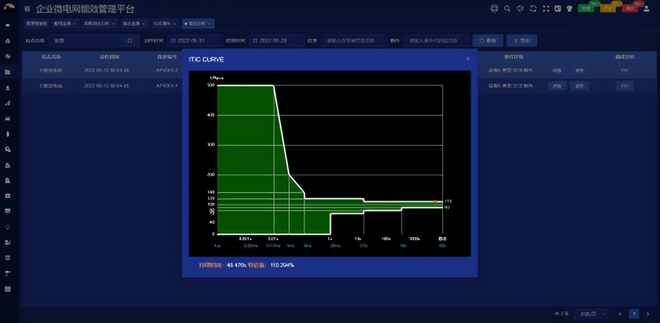Image resolution: width=660 pixels, height=323 pixels.
Task: Mute alarm sound via speaker icon
Action: [x=519, y=9]
